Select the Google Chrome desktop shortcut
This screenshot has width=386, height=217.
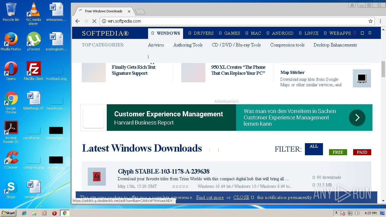tap(11, 102)
